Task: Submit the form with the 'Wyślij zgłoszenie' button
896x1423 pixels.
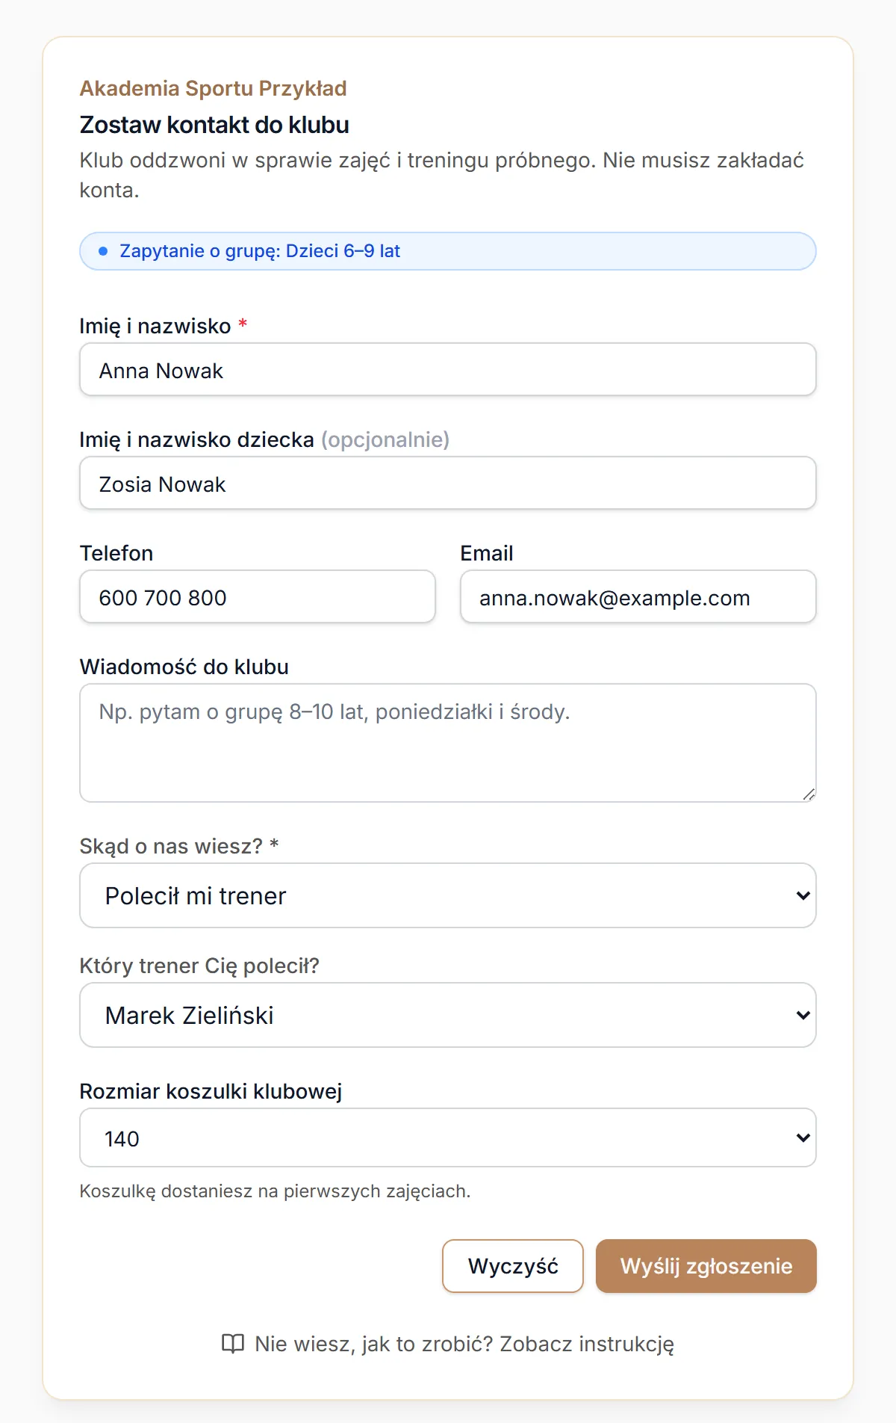Action: click(706, 1266)
